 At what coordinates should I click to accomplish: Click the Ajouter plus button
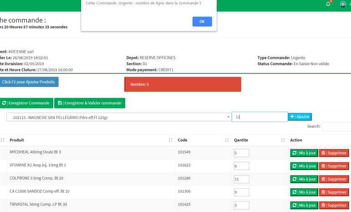coord(299,117)
